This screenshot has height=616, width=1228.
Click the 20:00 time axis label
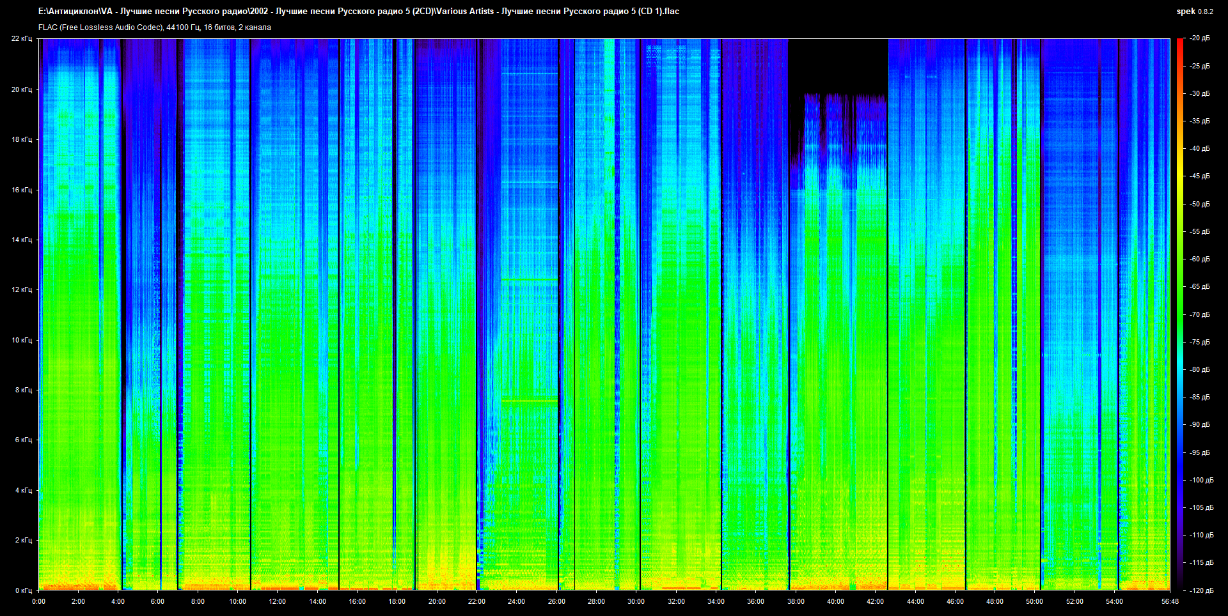click(x=437, y=601)
